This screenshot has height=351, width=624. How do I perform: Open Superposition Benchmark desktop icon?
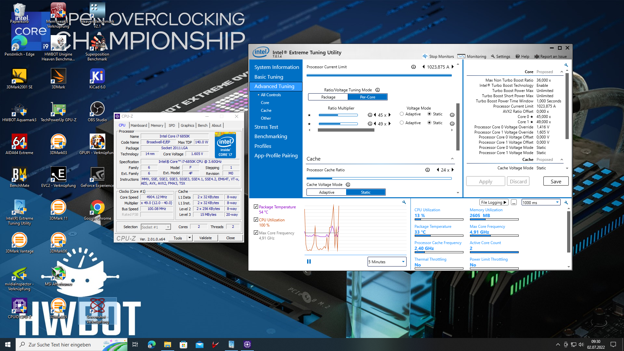(97, 48)
